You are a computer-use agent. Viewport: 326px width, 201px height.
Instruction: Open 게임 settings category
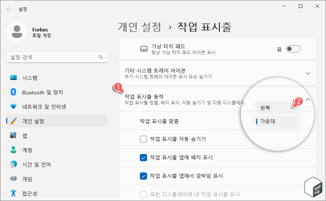coord(57,179)
